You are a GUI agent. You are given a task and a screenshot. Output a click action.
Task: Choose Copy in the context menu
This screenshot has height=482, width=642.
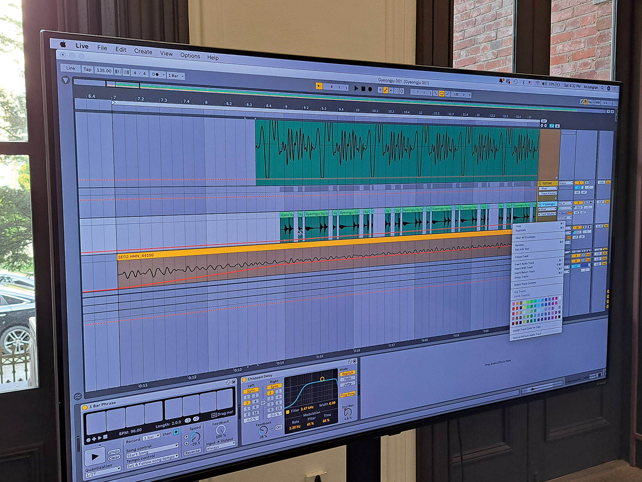point(518,226)
